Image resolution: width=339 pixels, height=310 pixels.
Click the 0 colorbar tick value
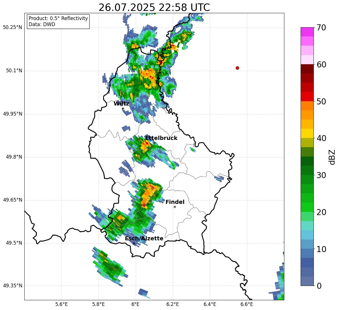point(319,286)
